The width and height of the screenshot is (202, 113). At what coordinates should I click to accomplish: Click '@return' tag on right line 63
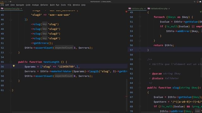pos(157,78)
